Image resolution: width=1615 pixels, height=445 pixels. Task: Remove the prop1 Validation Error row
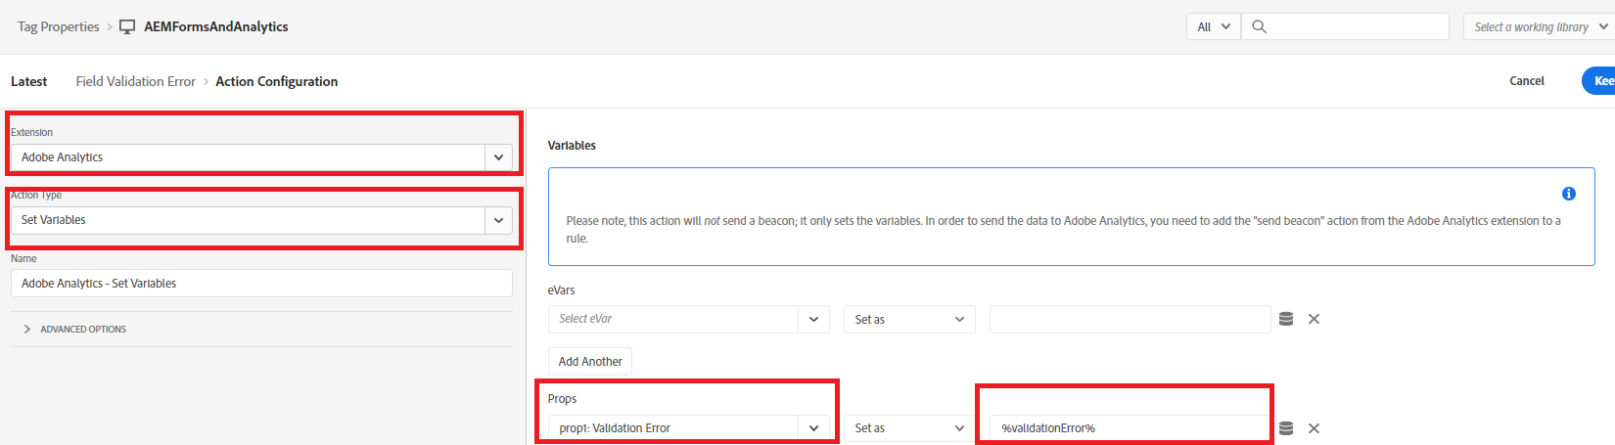tap(1315, 428)
